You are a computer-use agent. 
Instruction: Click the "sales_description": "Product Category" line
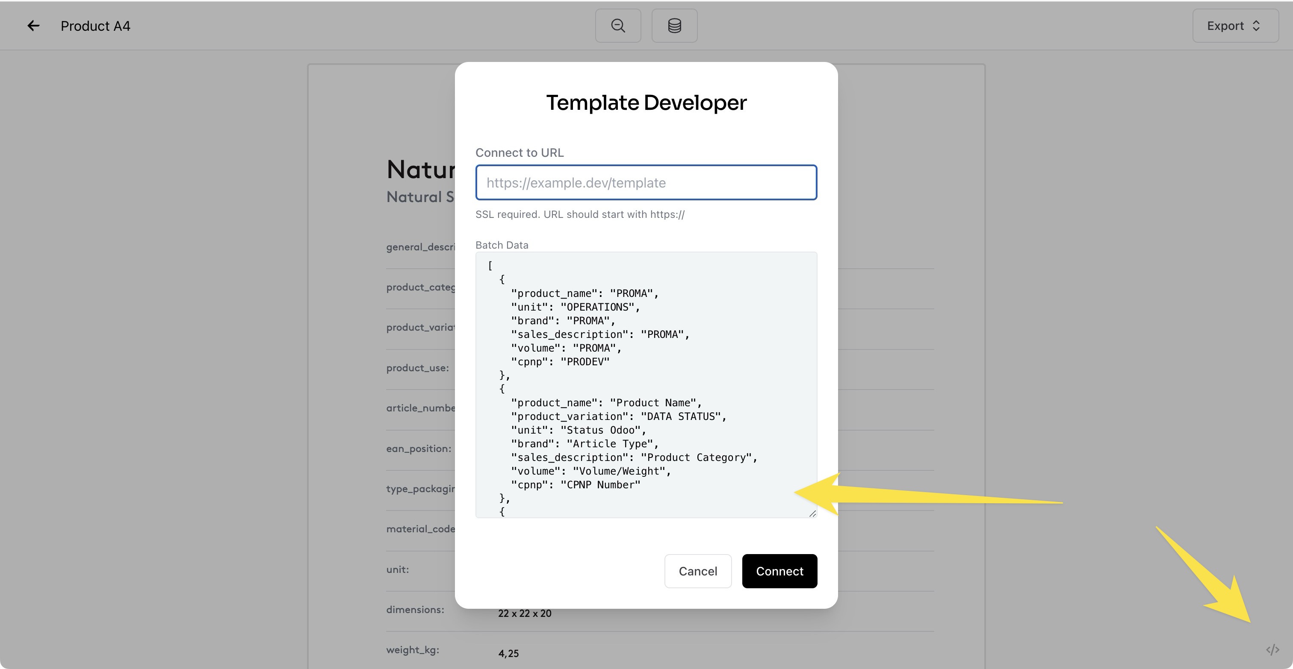click(x=635, y=458)
